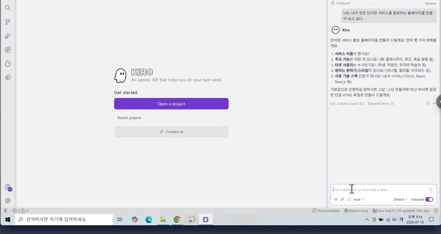Click the Connect to button
Screen dimensions: 441x234
171,132
